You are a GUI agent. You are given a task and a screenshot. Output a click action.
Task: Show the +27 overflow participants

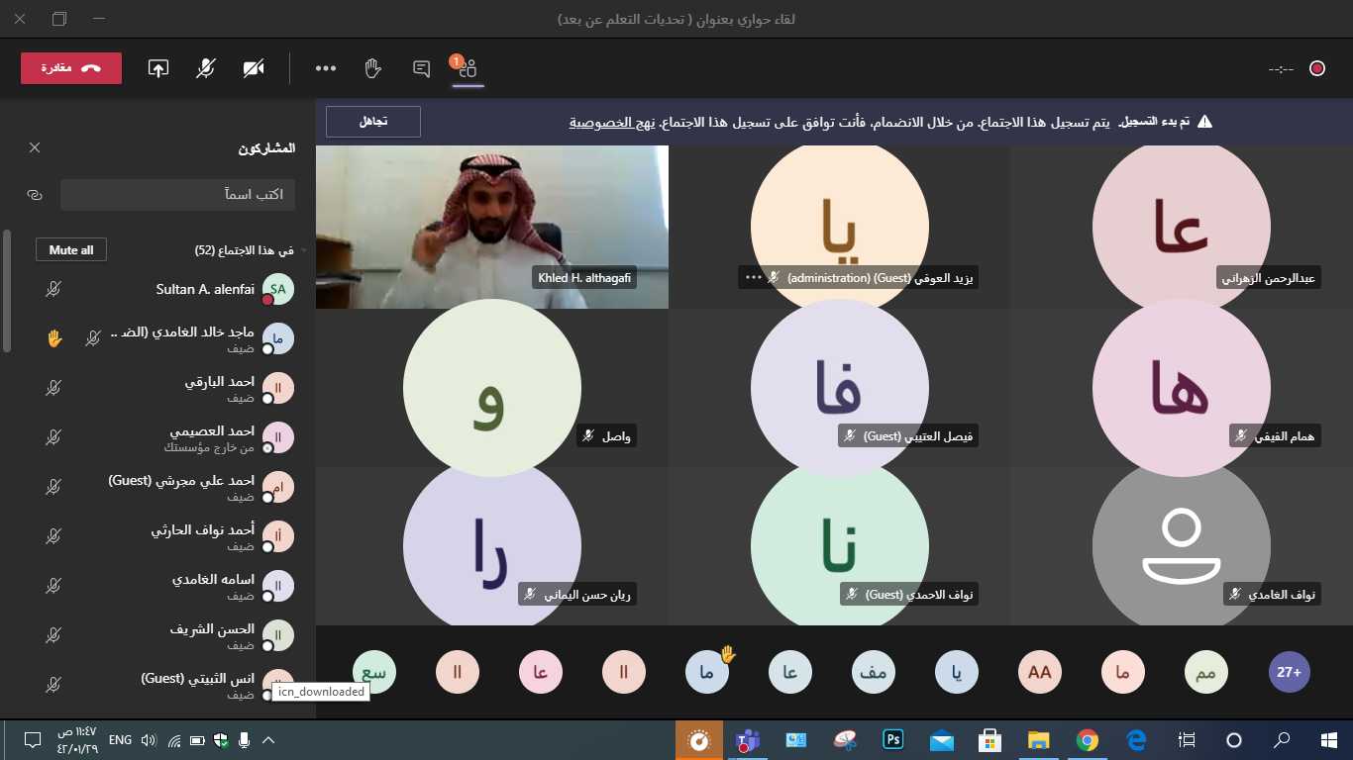click(x=1289, y=672)
